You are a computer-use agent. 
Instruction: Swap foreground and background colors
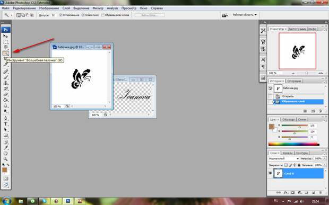8,165
